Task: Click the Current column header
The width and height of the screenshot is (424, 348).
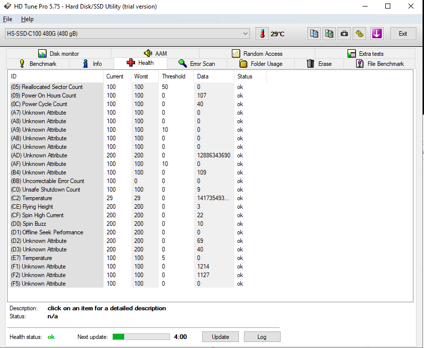Action: [x=117, y=76]
